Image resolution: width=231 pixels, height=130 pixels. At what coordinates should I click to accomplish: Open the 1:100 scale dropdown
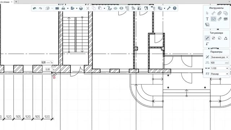219,68
